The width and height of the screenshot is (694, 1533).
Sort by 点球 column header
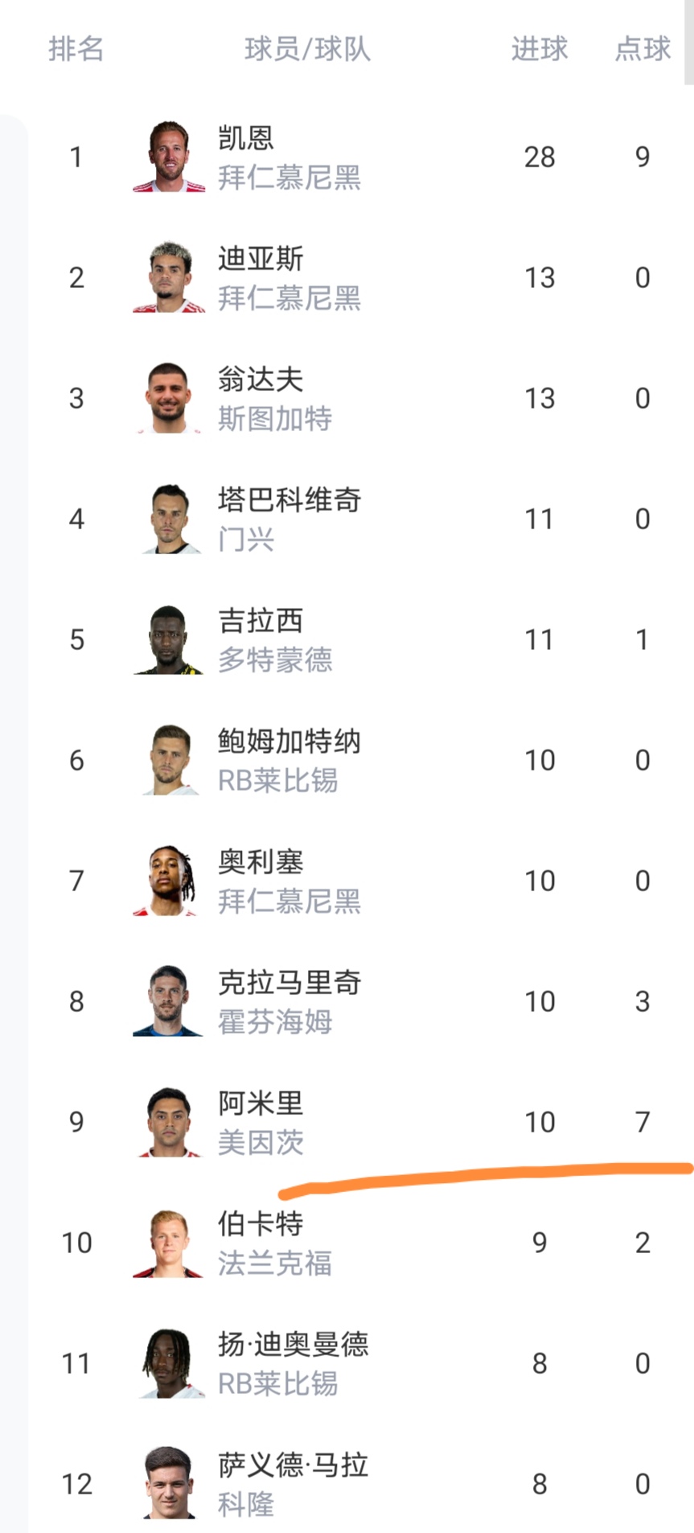(x=643, y=49)
